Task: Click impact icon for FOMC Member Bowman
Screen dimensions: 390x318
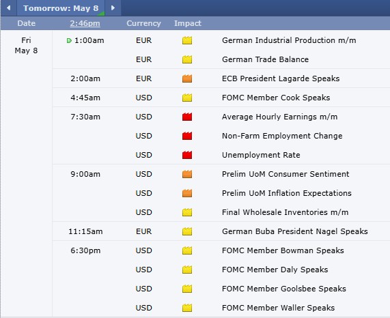Action: tap(187, 251)
